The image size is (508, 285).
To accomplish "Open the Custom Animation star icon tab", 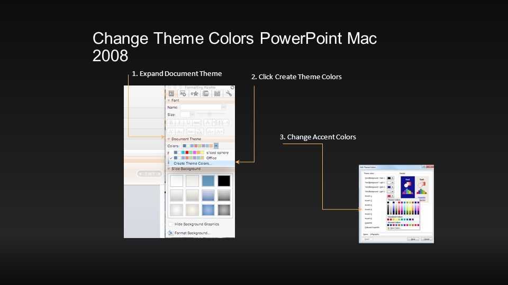I will point(194,94).
